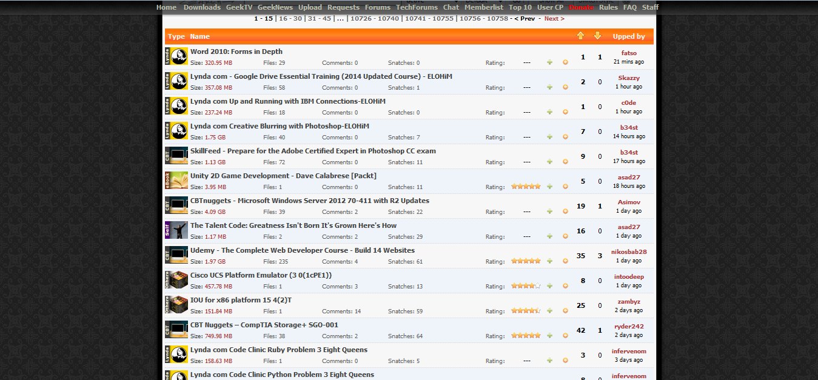Open GeekNews from the top navigation

pyautogui.click(x=275, y=7)
